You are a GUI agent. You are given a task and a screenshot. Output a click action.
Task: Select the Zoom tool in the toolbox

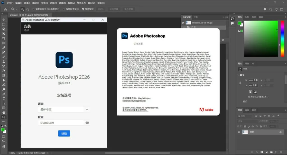(4, 117)
